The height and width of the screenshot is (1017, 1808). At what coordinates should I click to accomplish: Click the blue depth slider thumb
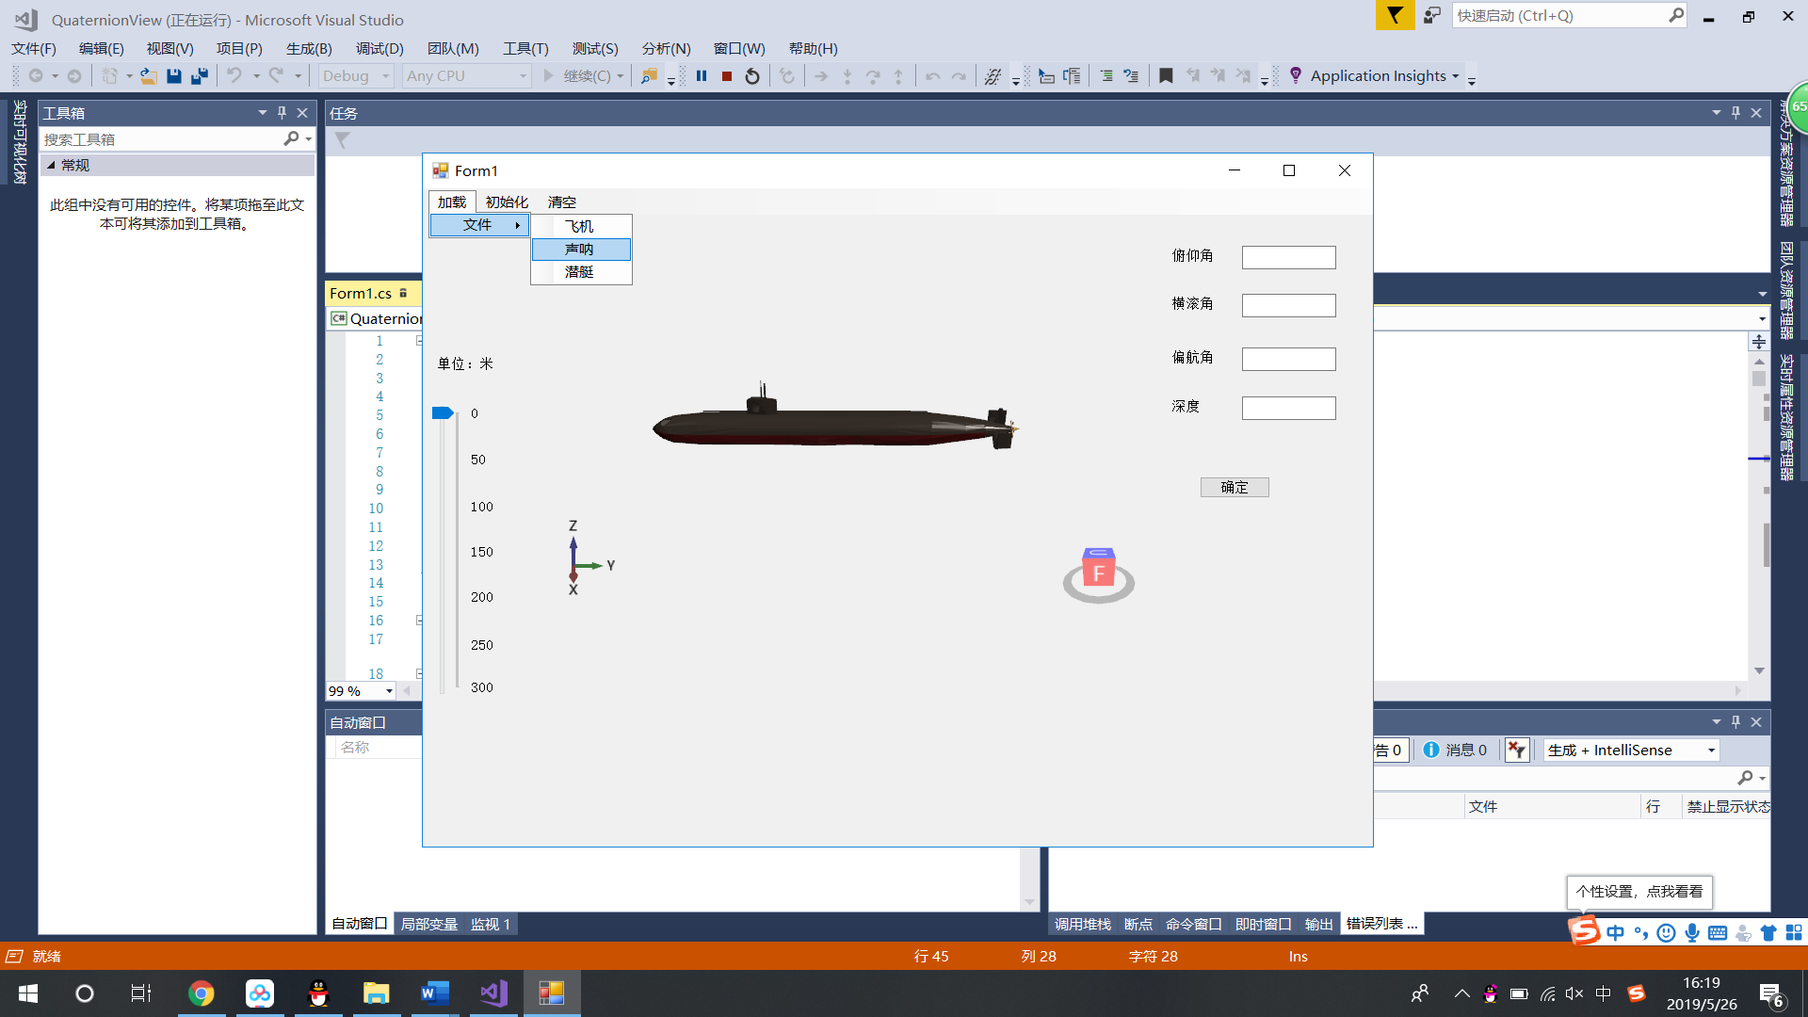(443, 412)
